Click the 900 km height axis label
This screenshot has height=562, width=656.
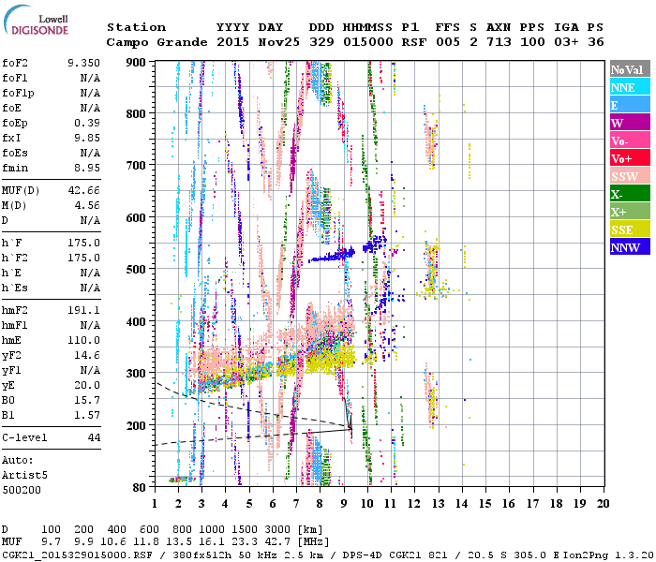(136, 63)
